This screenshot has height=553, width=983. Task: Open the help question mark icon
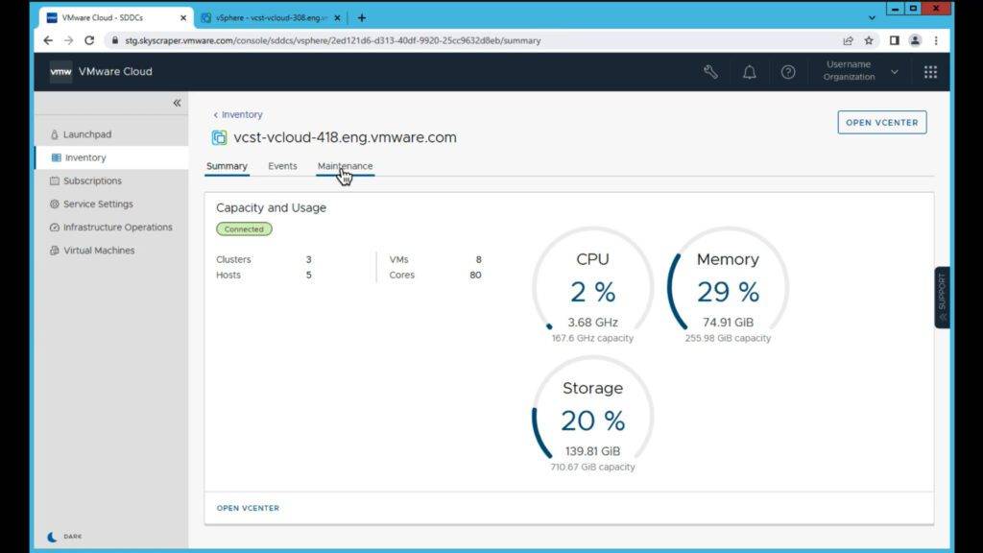click(x=788, y=72)
